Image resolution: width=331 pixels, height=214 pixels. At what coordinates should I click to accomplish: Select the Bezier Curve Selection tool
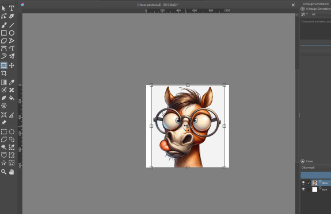pyautogui.click(x=4, y=155)
